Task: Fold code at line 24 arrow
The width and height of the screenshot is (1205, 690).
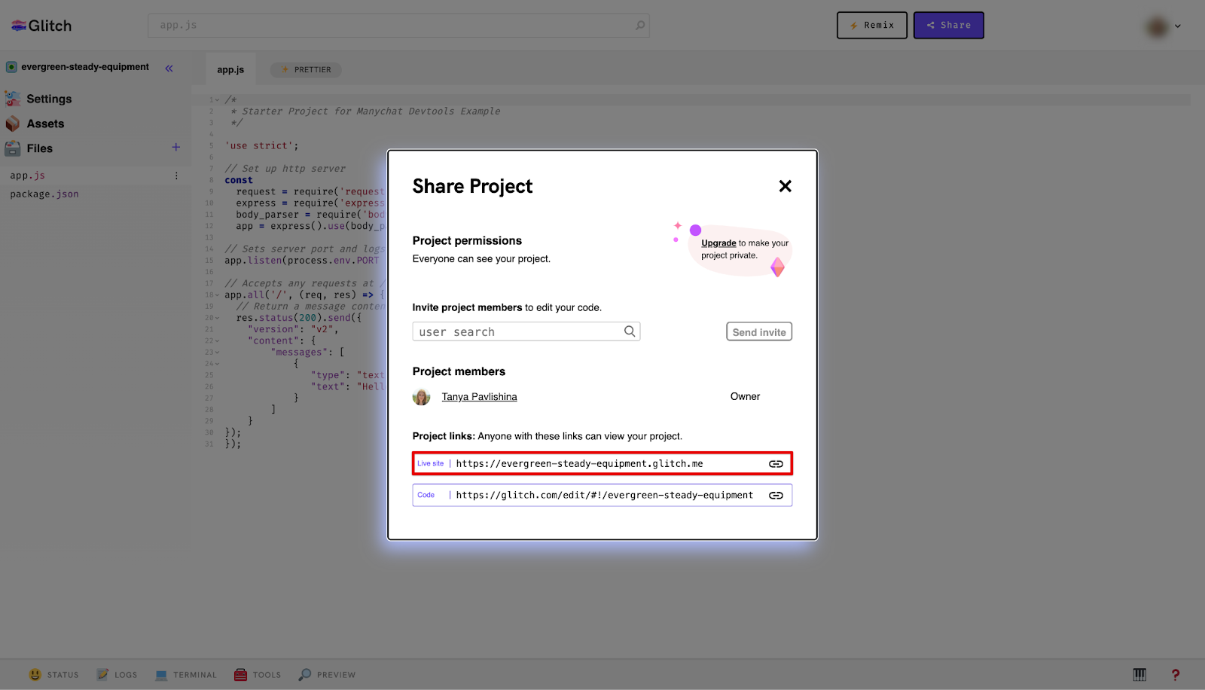Action: pyautogui.click(x=218, y=364)
